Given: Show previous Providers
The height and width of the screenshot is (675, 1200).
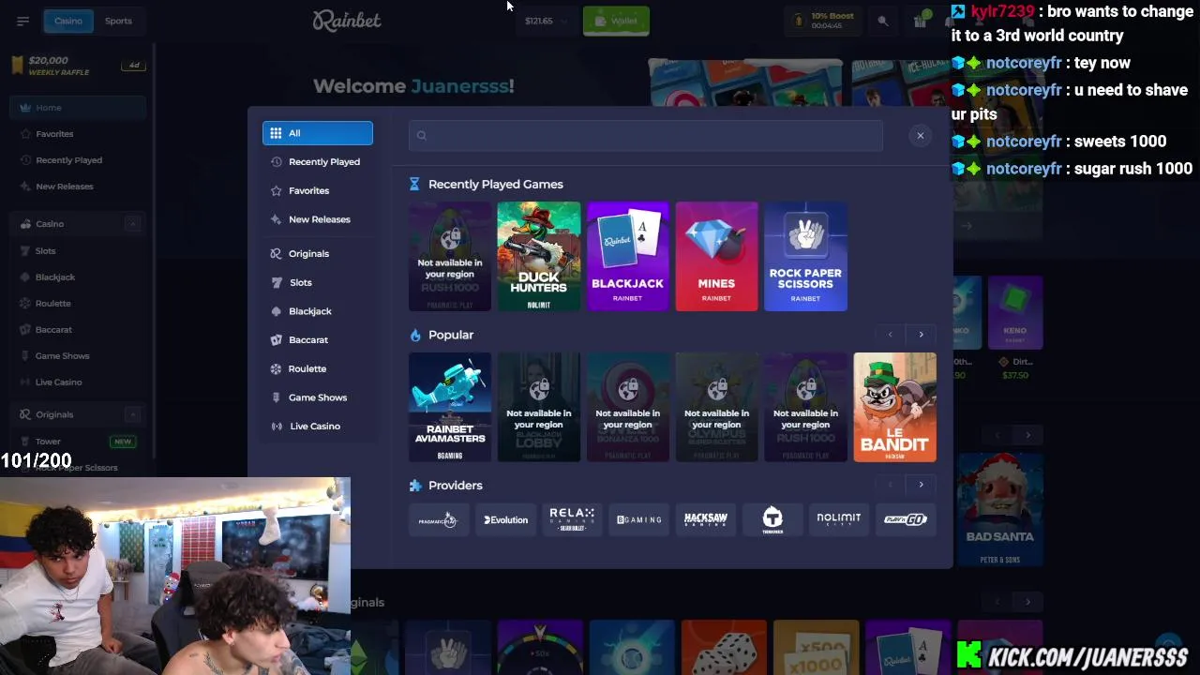Looking at the screenshot, I should click(x=890, y=485).
